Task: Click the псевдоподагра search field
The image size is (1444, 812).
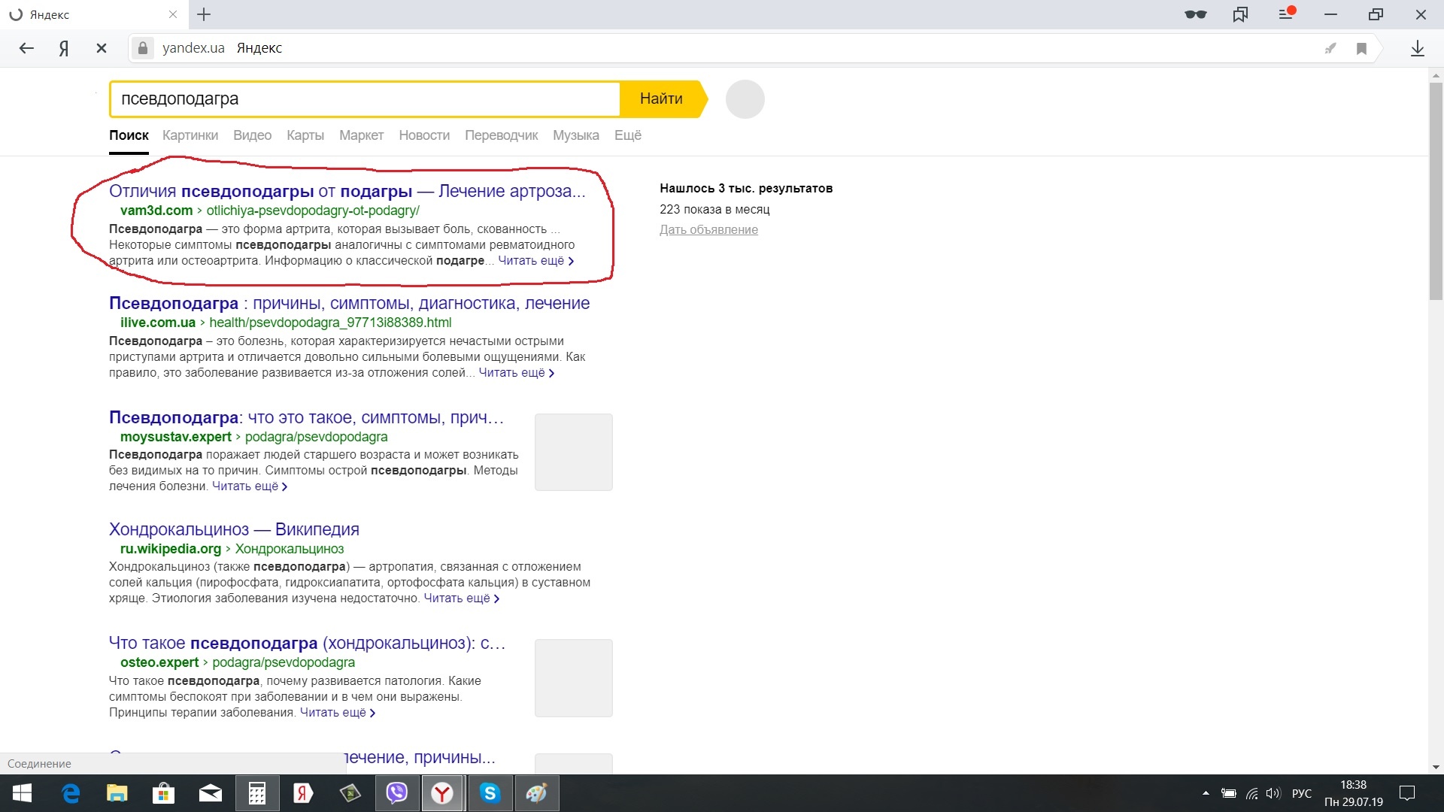Action: click(365, 99)
